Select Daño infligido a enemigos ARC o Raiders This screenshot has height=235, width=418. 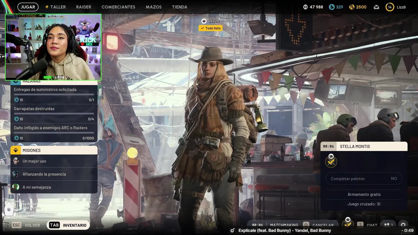point(54,133)
